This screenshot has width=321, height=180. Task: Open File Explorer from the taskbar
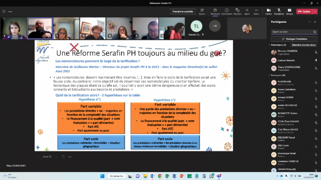pyautogui.click(x=145, y=176)
